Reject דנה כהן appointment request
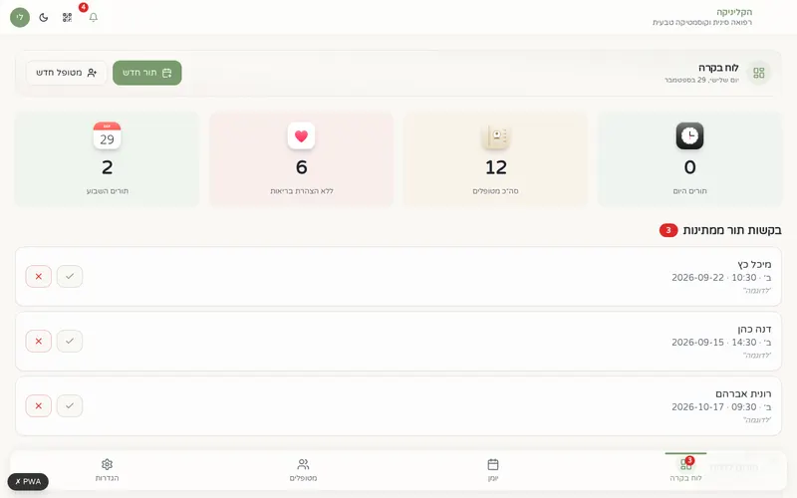This screenshot has height=498, width=797. pyautogui.click(x=39, y=341)
